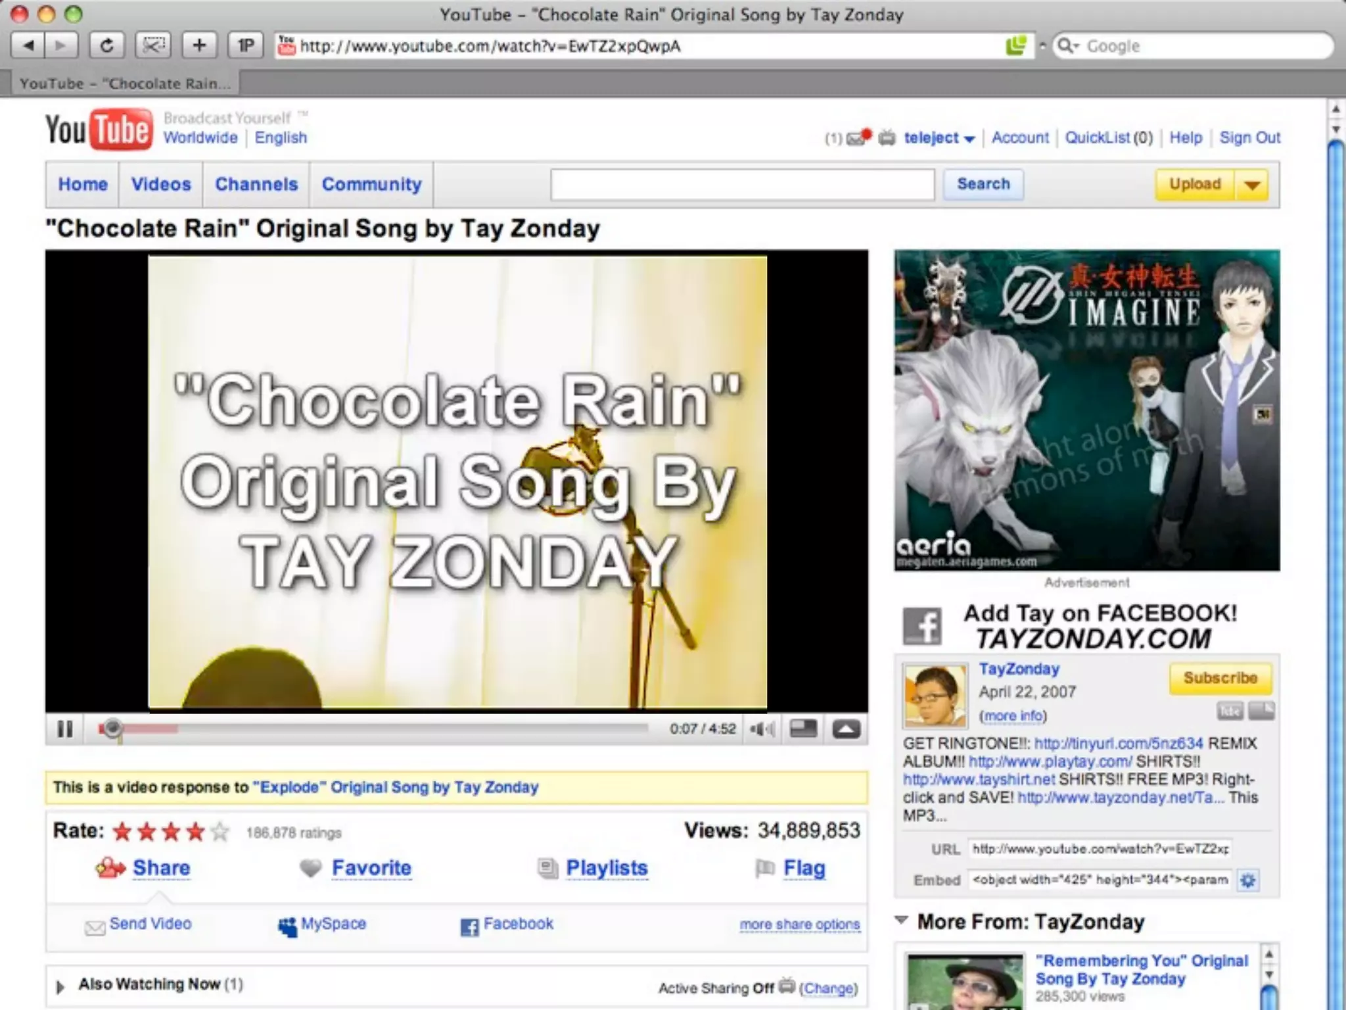Screen dimensions: 1346x1010
Task: Expand Also Watching Now section
Action: click(60, 986)
